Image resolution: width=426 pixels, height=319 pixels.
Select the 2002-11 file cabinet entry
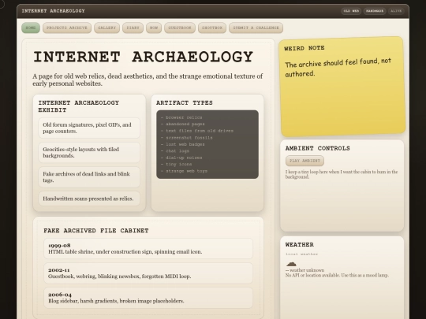tap(148, 273)
